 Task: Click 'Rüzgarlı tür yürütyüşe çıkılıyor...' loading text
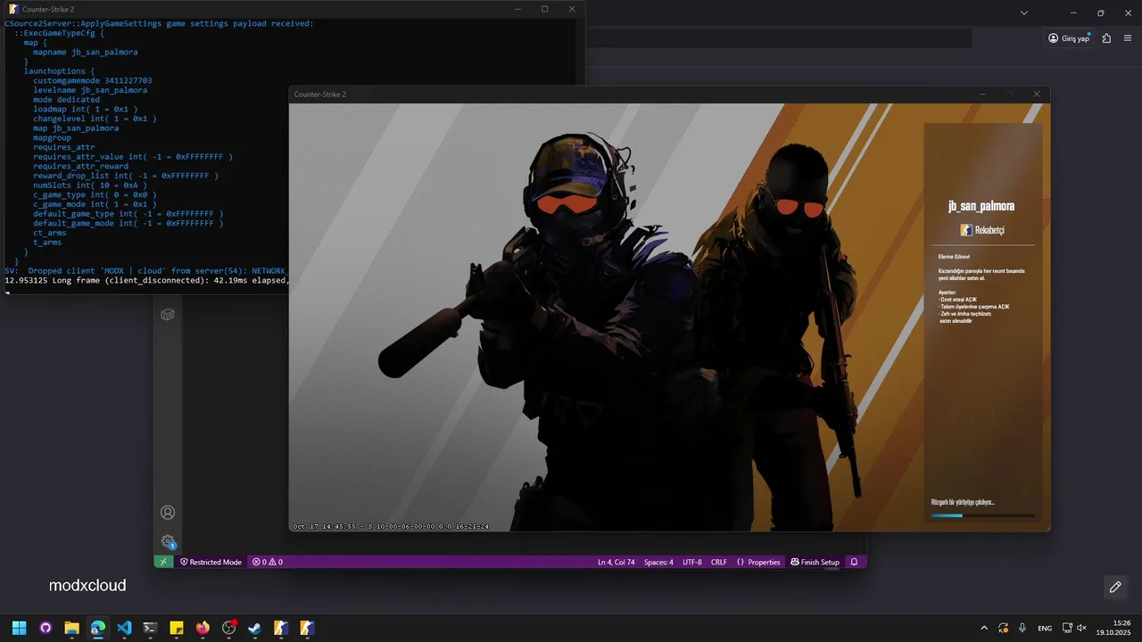[x=963, y=502]
